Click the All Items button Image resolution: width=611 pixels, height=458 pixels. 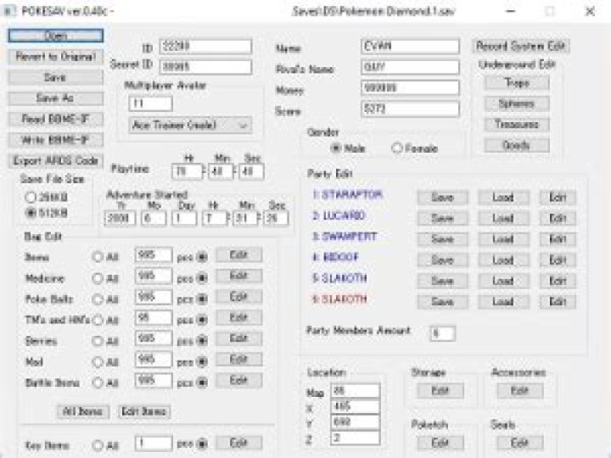coord(83,411)
